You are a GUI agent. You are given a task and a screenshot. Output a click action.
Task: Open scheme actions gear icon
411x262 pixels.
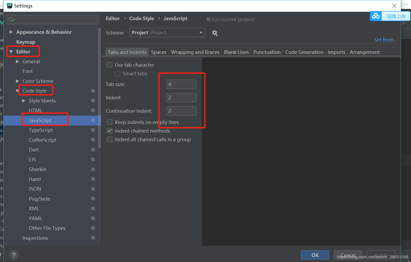pos(215,33)
